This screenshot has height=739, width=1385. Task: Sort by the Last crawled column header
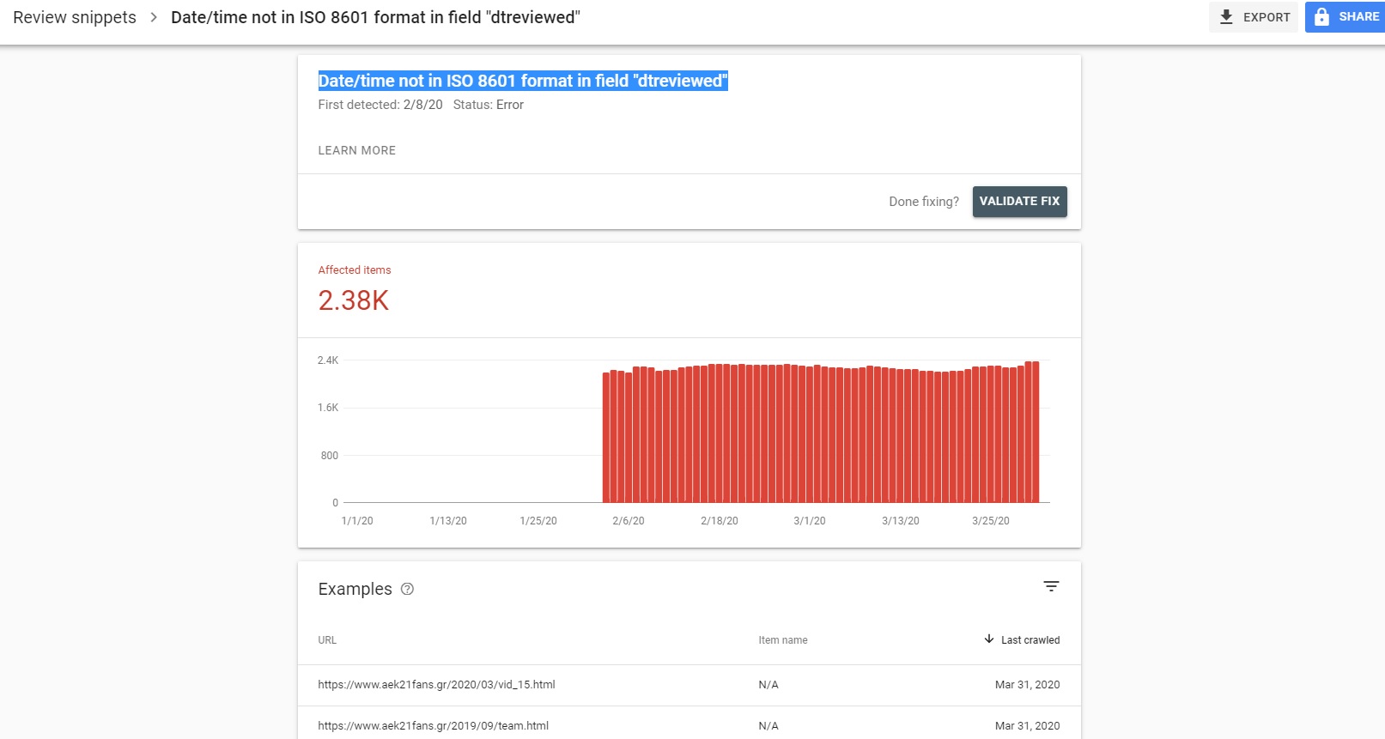1030,640
